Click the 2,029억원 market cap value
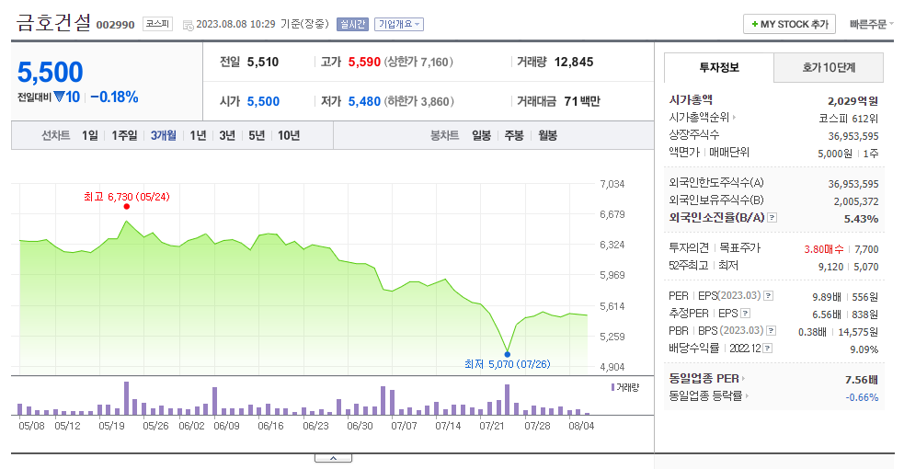 [853, 101]
